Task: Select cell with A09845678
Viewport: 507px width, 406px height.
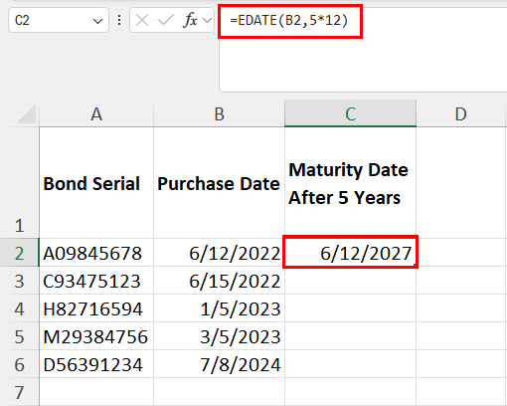Action: pos(96,253)
